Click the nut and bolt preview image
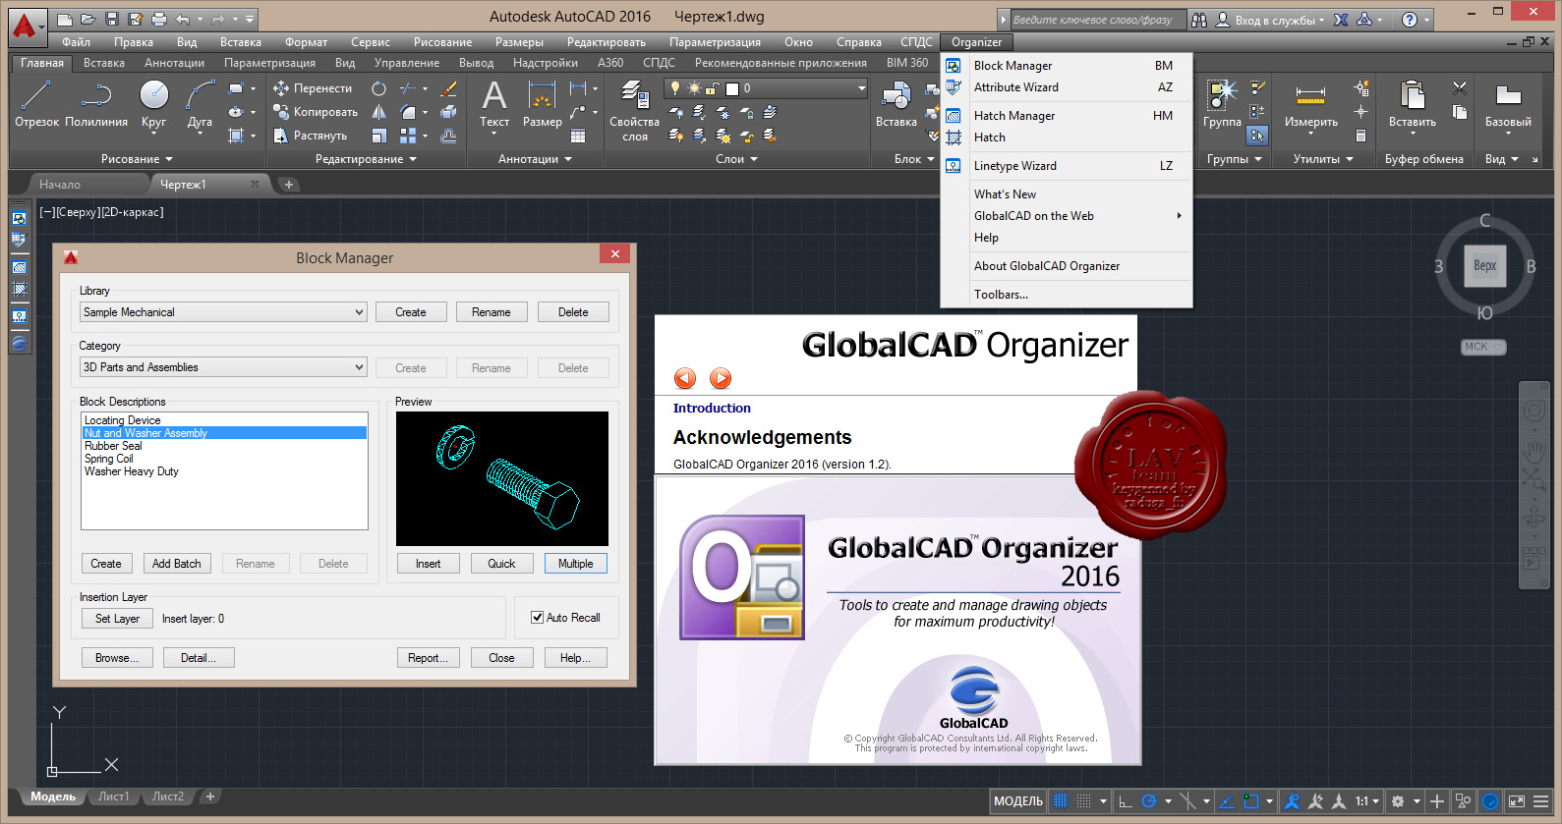Viewport: 1562px width, 824px height. (502, 479)
